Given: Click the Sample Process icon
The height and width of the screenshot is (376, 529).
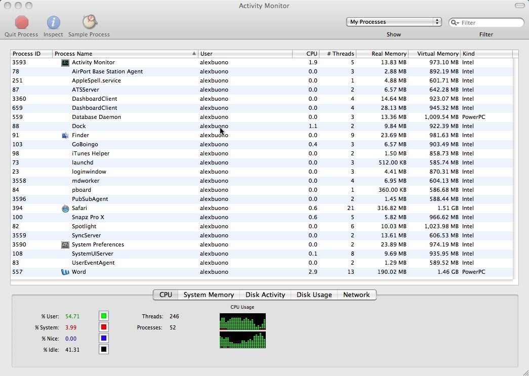Looking at the screenshot, I should 90,22.
